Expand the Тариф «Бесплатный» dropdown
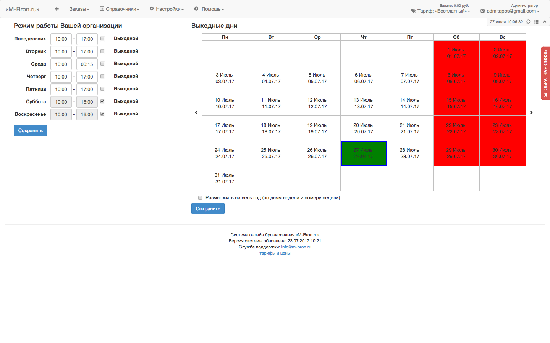 441,11
